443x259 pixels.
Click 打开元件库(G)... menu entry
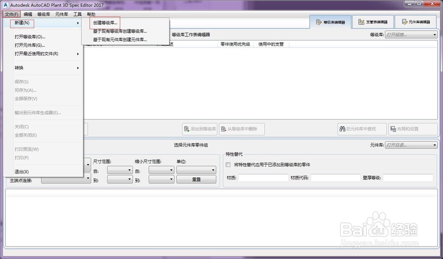pyautogui.click(x=30, y=45)
